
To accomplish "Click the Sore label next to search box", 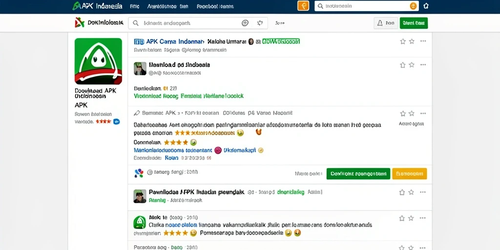I will pyautogui.click(x=280, y=23).
